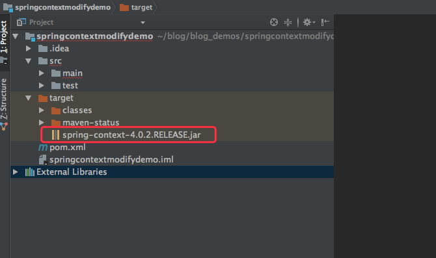This screenshot has height=258, width=436.
Task: Open the Z: Structure side tab
Action: coord(4,99)
